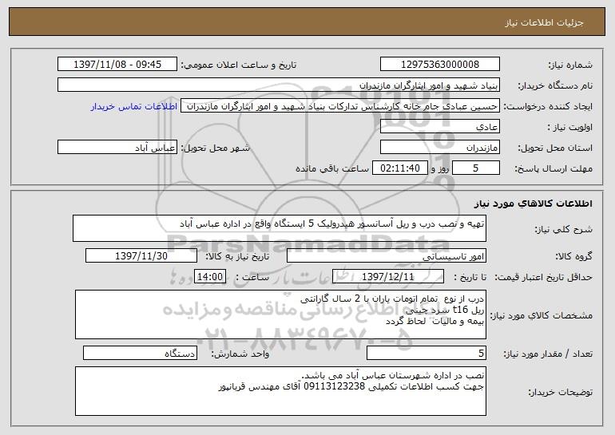Click the label تعداد / مقدار مورد نیاز
This screenshot has height=435, width=615.
pyautogui.click(x=548, y=354)
